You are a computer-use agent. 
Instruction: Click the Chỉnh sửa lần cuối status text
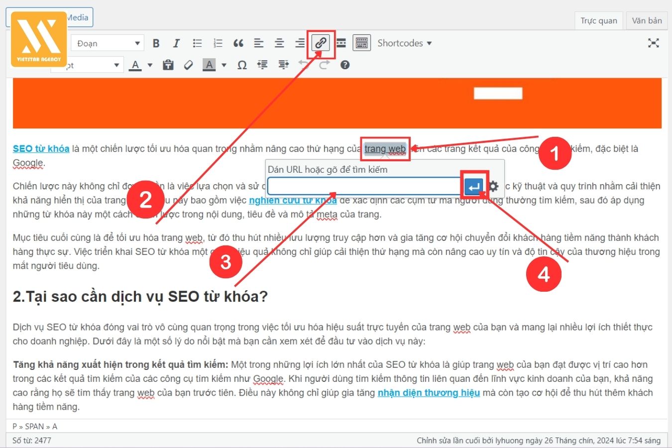[x=539, y=441]
